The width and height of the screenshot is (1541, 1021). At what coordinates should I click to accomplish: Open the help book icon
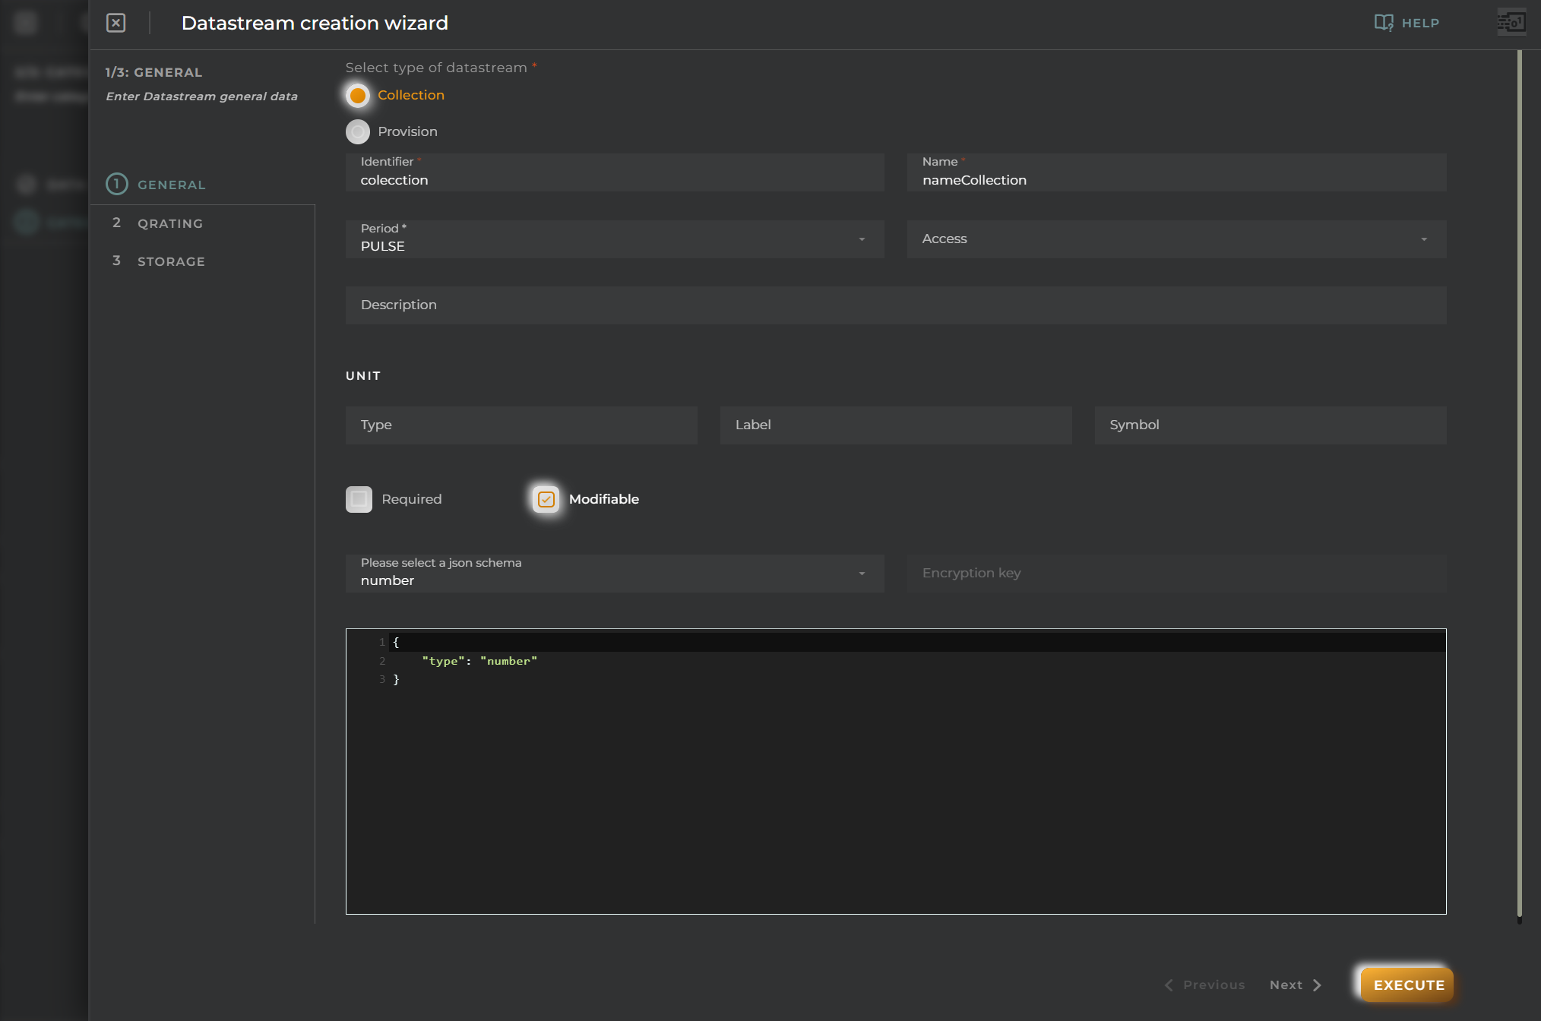1384,23
